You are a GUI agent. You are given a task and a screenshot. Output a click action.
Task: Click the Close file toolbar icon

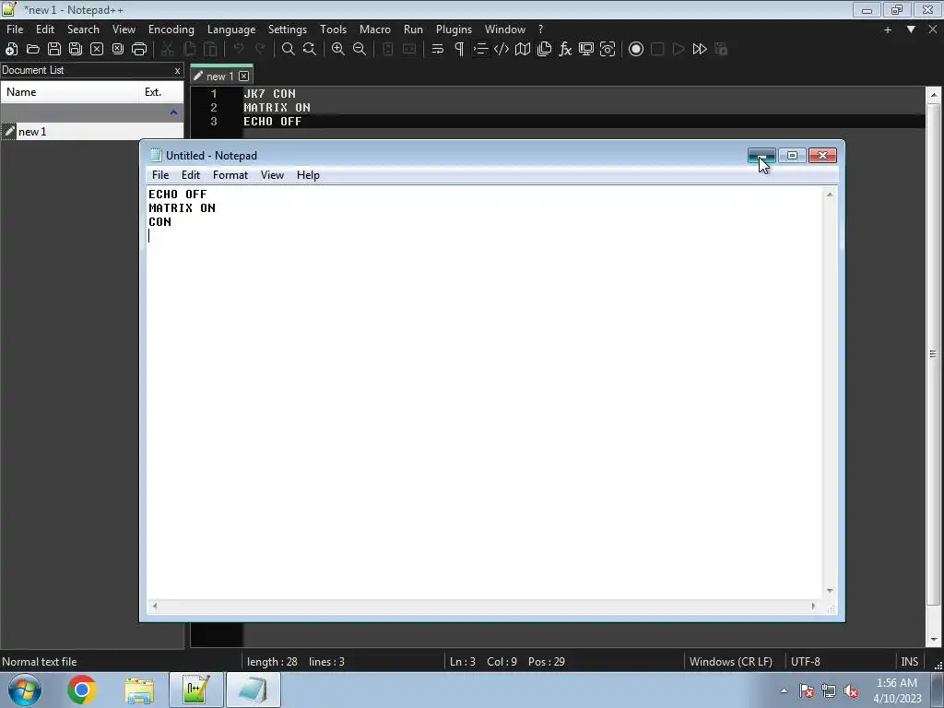pyautogui.click(x=97, y=50)
